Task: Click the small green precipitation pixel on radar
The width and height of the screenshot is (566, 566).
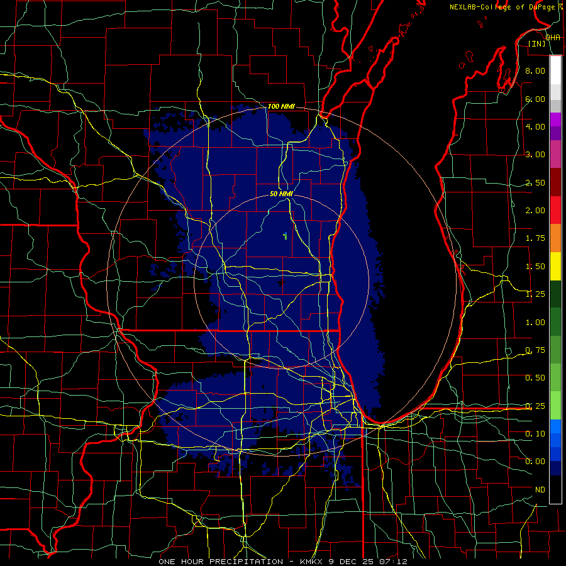Action: click(x=285, y=236)
